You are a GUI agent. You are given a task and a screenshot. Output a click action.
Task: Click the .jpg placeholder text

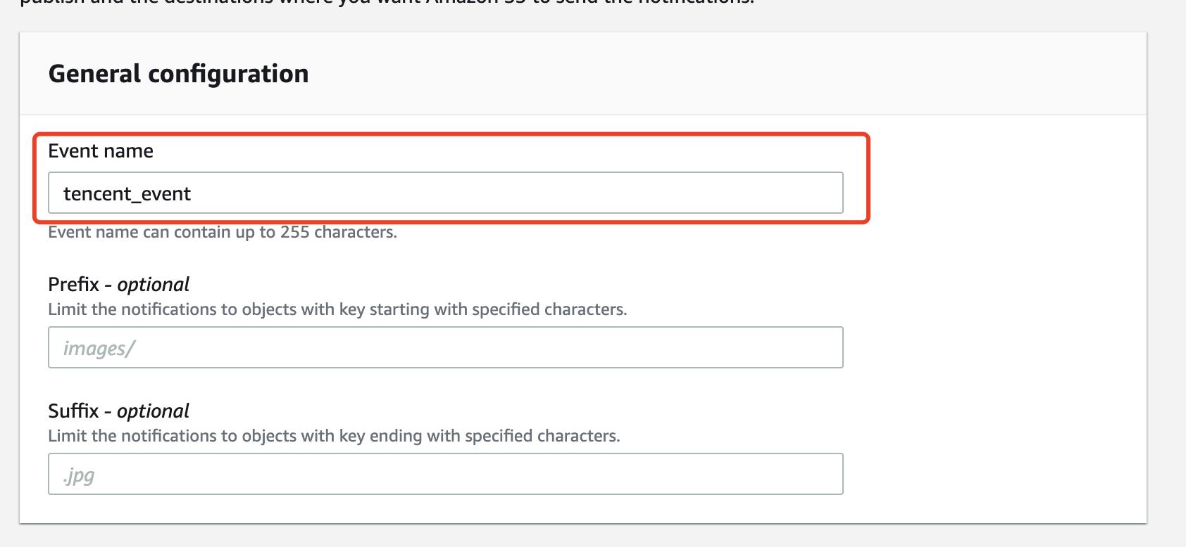click(78, 476)
